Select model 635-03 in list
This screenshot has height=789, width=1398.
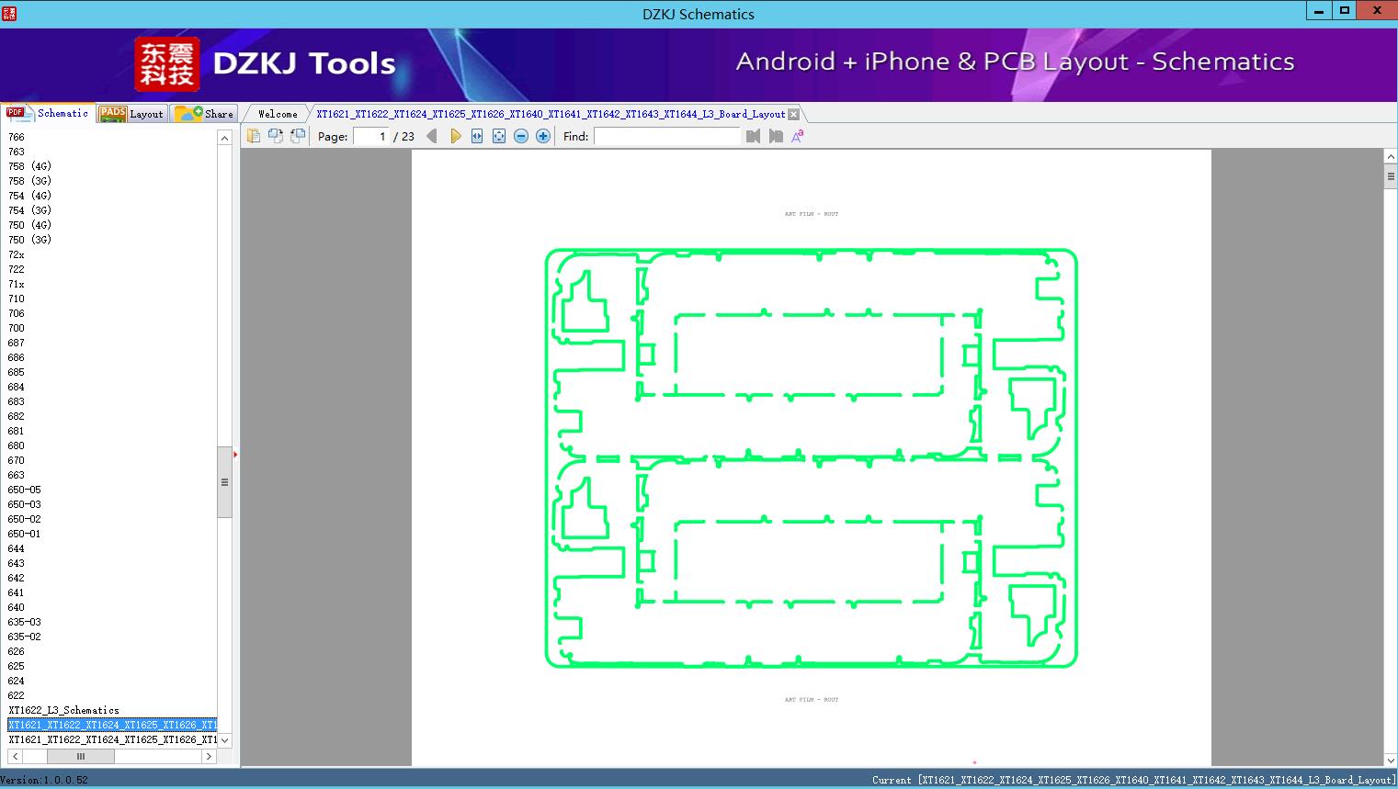25,622
